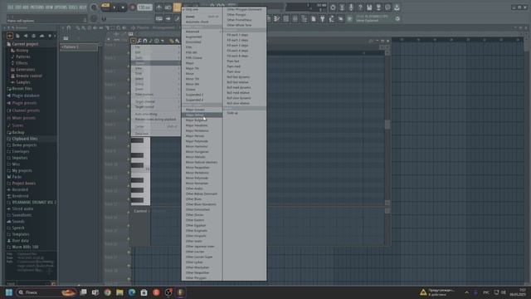Open the Target channel submenu
Viewport: 531px width, 299px height.
click(x=156, y=101)
